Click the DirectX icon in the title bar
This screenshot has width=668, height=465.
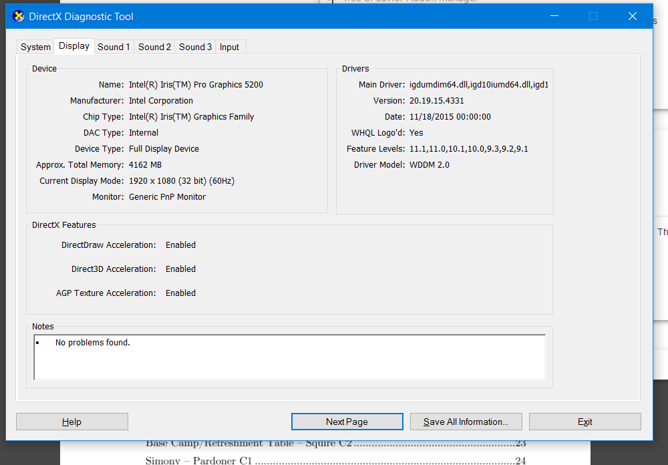click(19, 16)
